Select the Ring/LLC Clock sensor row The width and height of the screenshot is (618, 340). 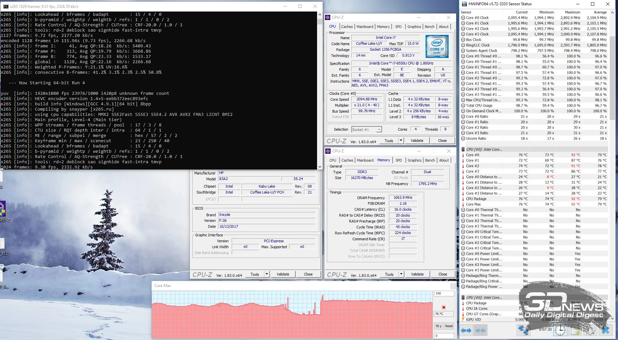pos(534,45)
